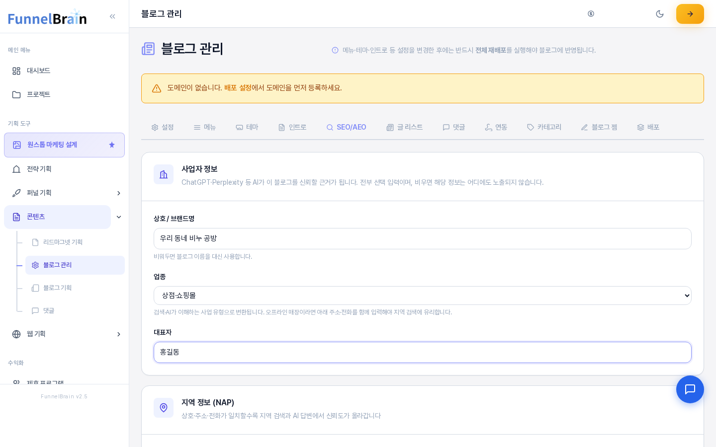Switch to the 설정 tab
Screen dimensions: 716x447
[163, 127]
